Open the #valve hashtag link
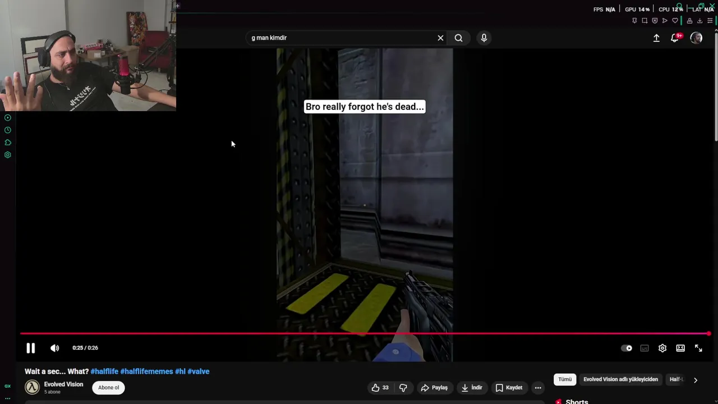This screenshot has height=404, width=718. [199, 371]
